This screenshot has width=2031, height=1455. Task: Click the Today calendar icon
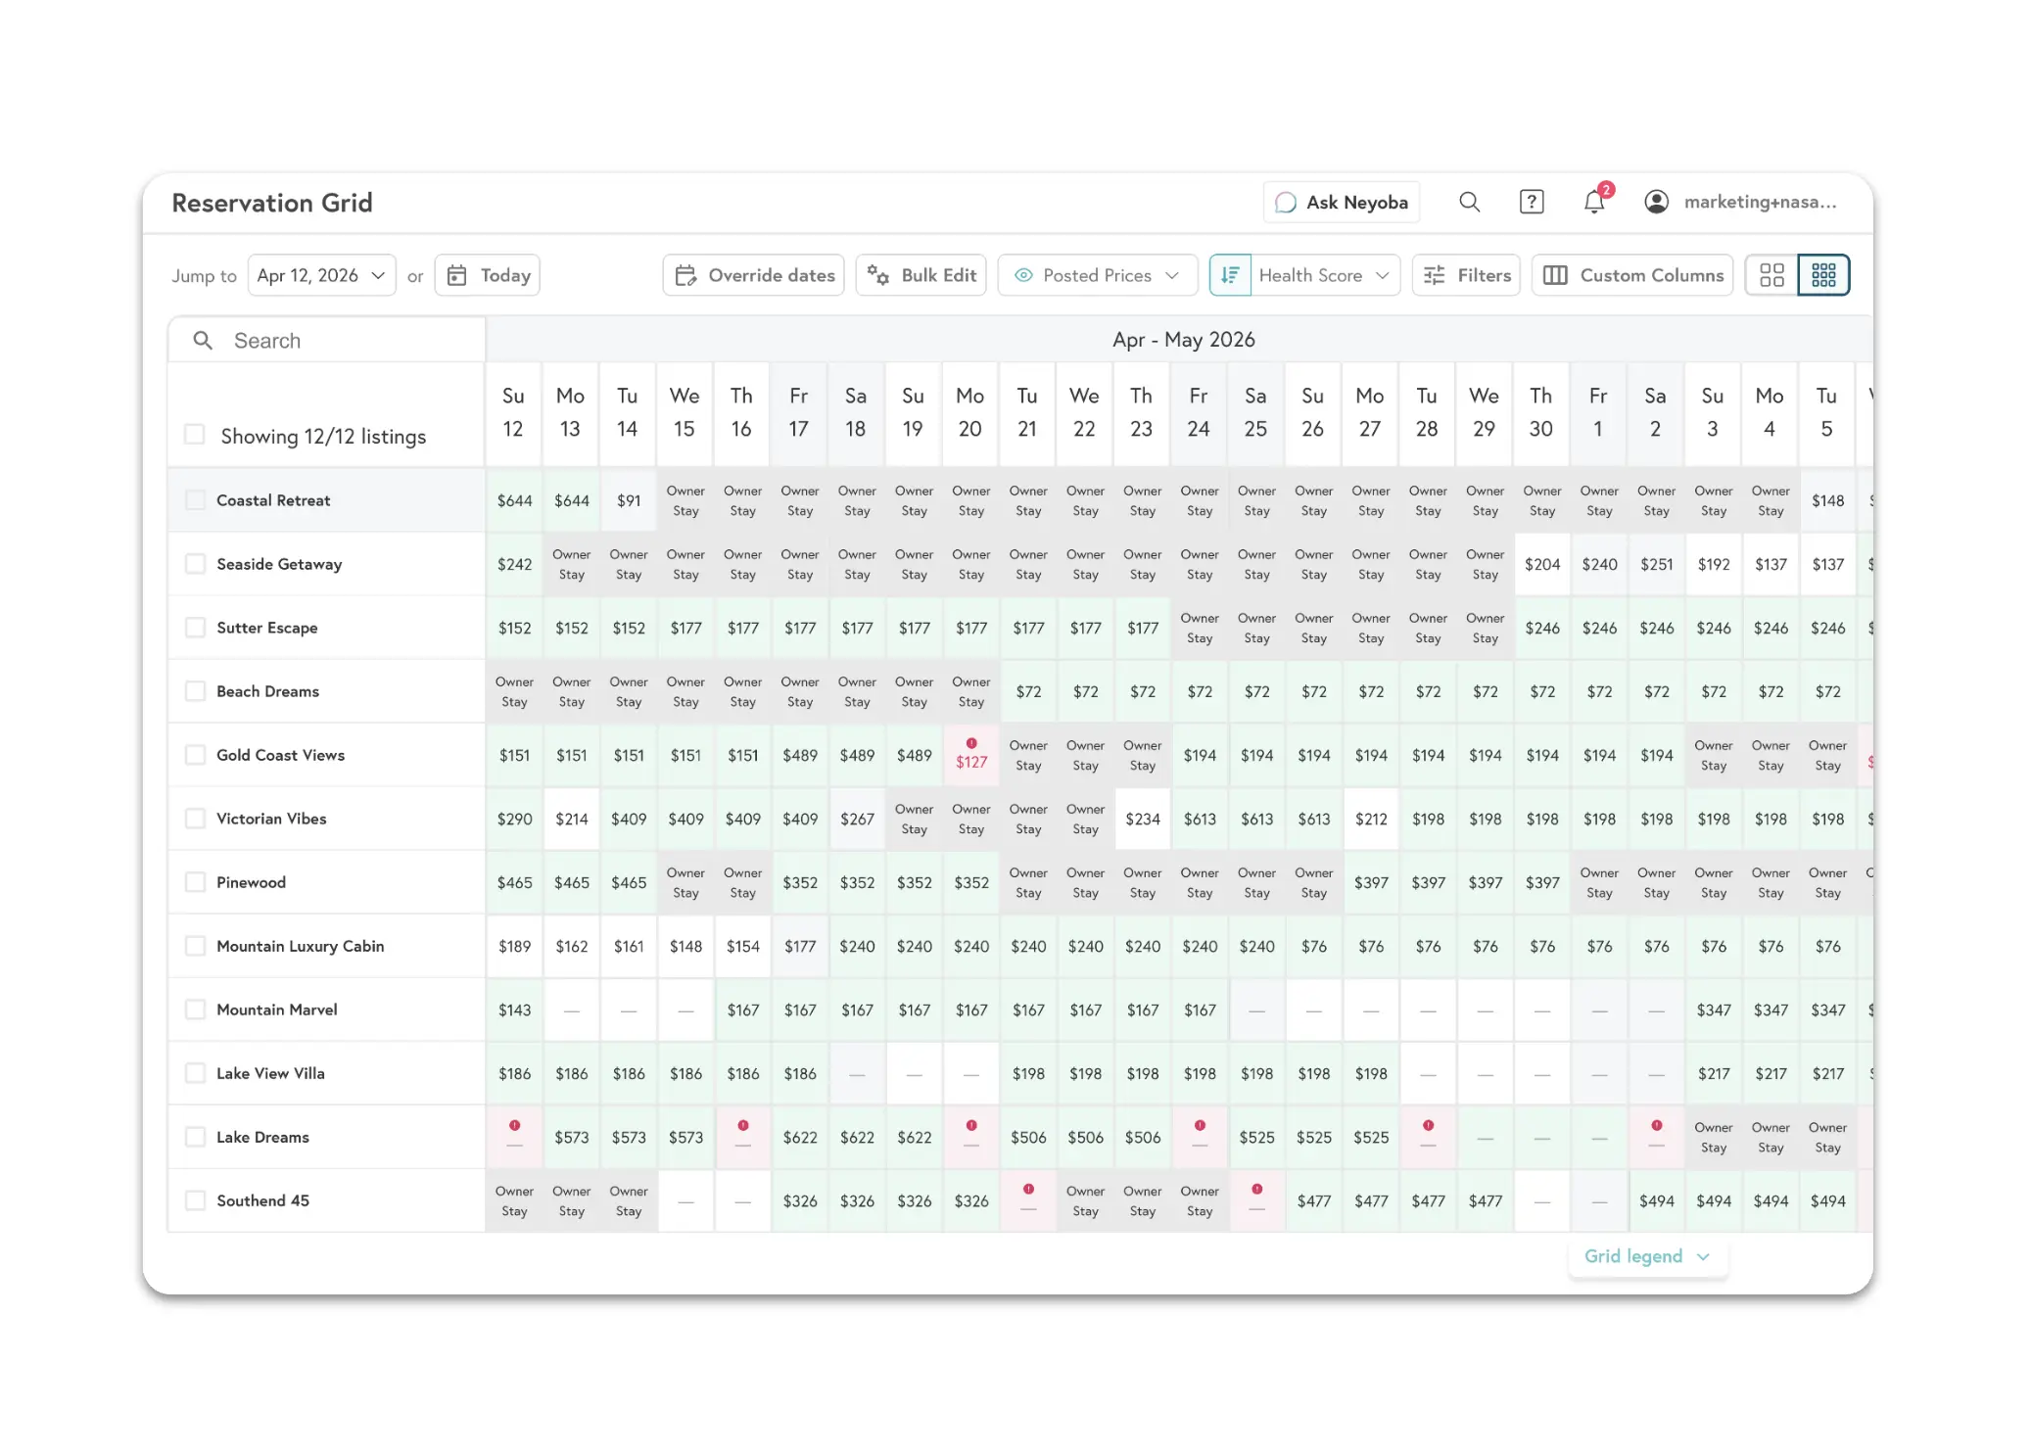pyautogui.click(x=457, y=275)
